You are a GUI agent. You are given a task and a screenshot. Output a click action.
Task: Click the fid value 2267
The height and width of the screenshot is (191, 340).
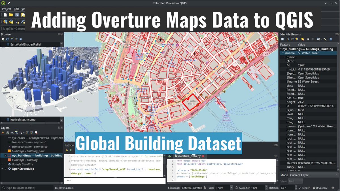(301, 65)
